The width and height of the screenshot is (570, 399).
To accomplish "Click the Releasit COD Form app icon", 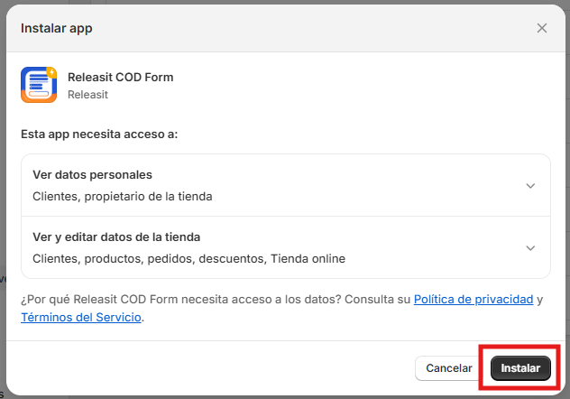I will [x=39, y=85].
